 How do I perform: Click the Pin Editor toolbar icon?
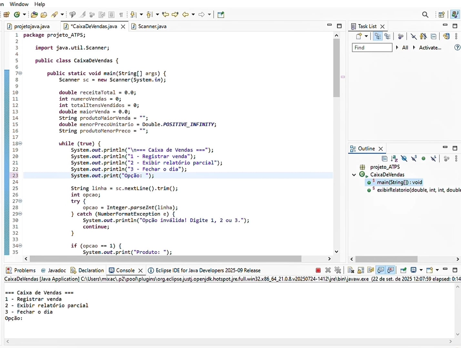point(221,15)
